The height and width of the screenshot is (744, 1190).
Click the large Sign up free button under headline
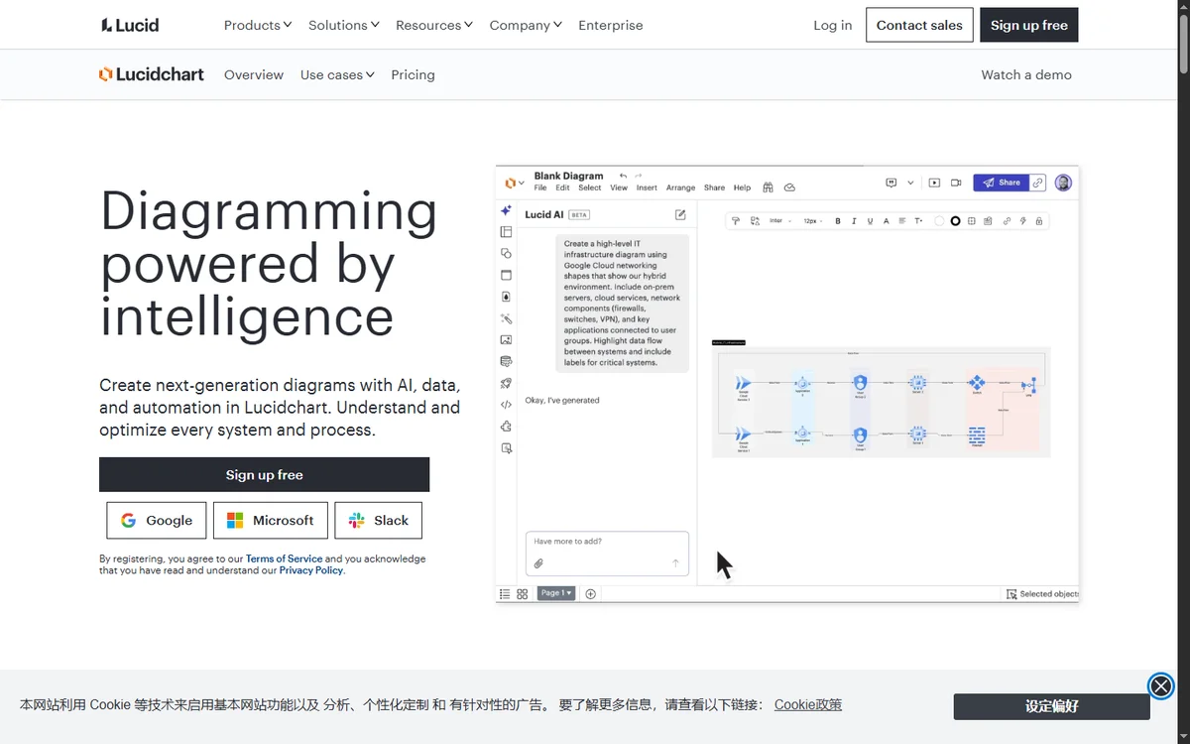point(264,474)
